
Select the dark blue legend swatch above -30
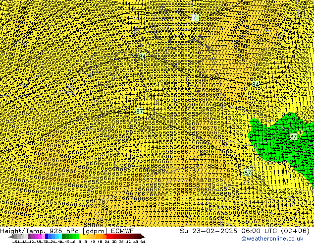(47, 237)
